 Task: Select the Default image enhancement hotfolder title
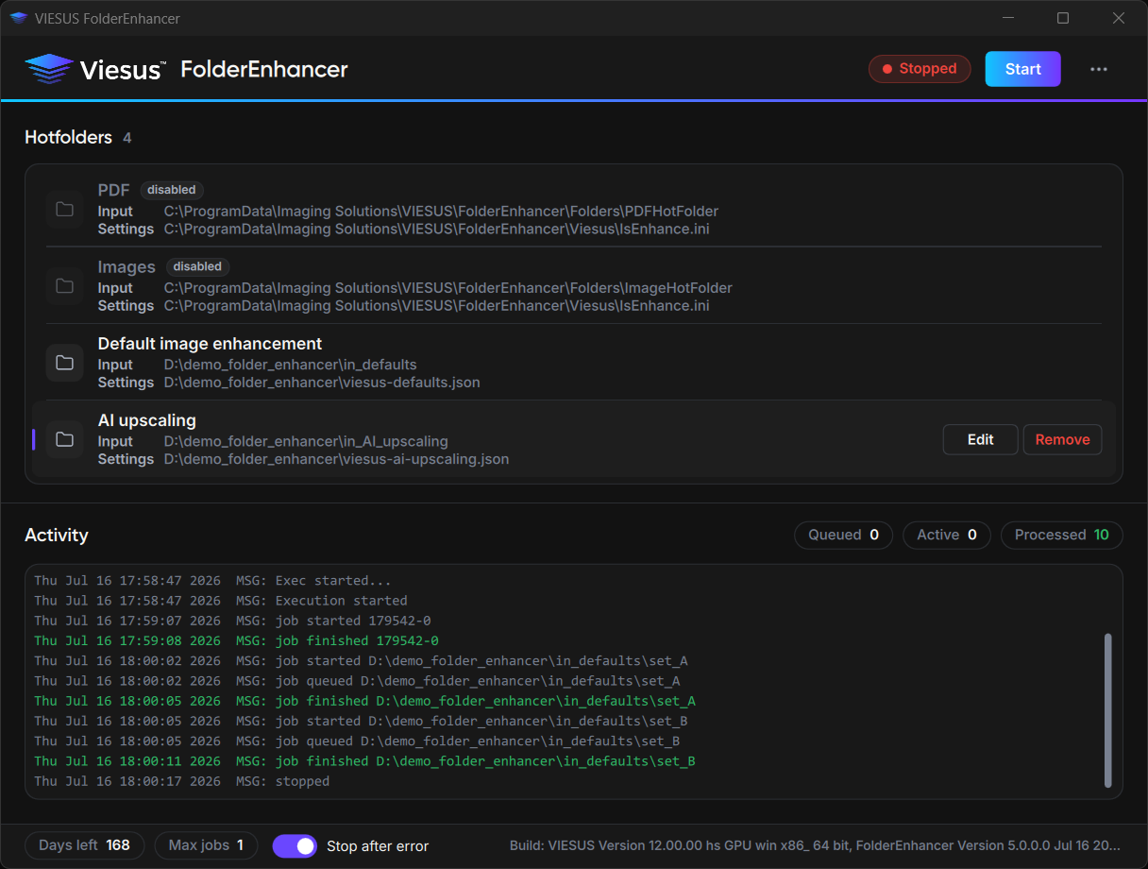coord(210,344)
